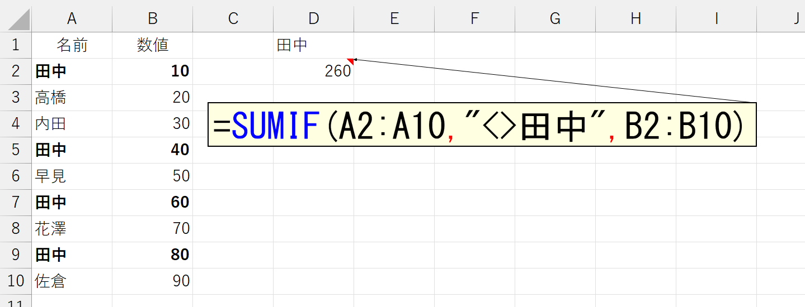This screenshot has width=805, height=307.
Task: Select column F header
Action: (474, 18)
